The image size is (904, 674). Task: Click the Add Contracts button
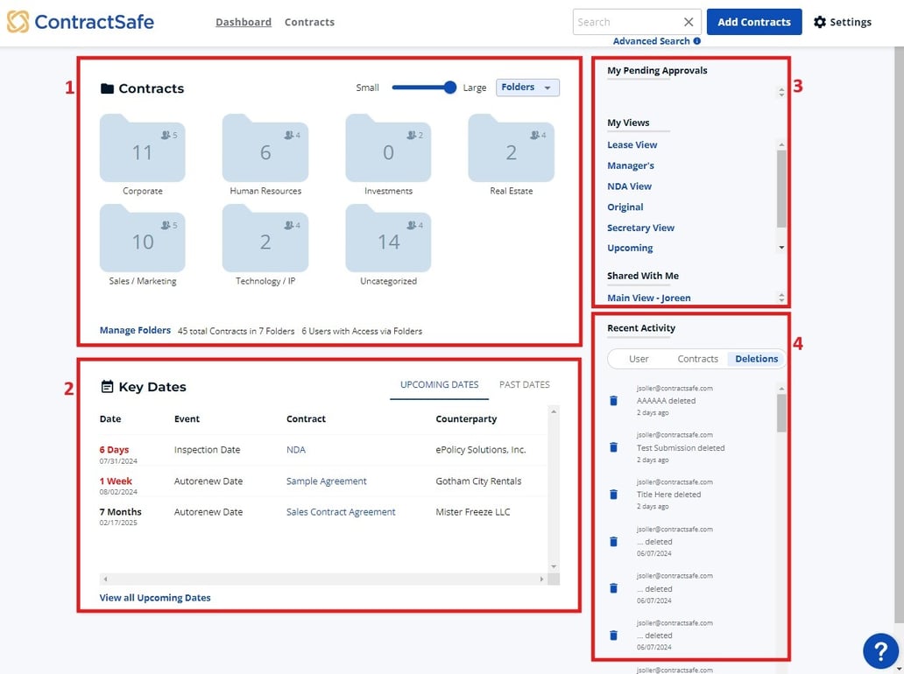tap(753, 22)
